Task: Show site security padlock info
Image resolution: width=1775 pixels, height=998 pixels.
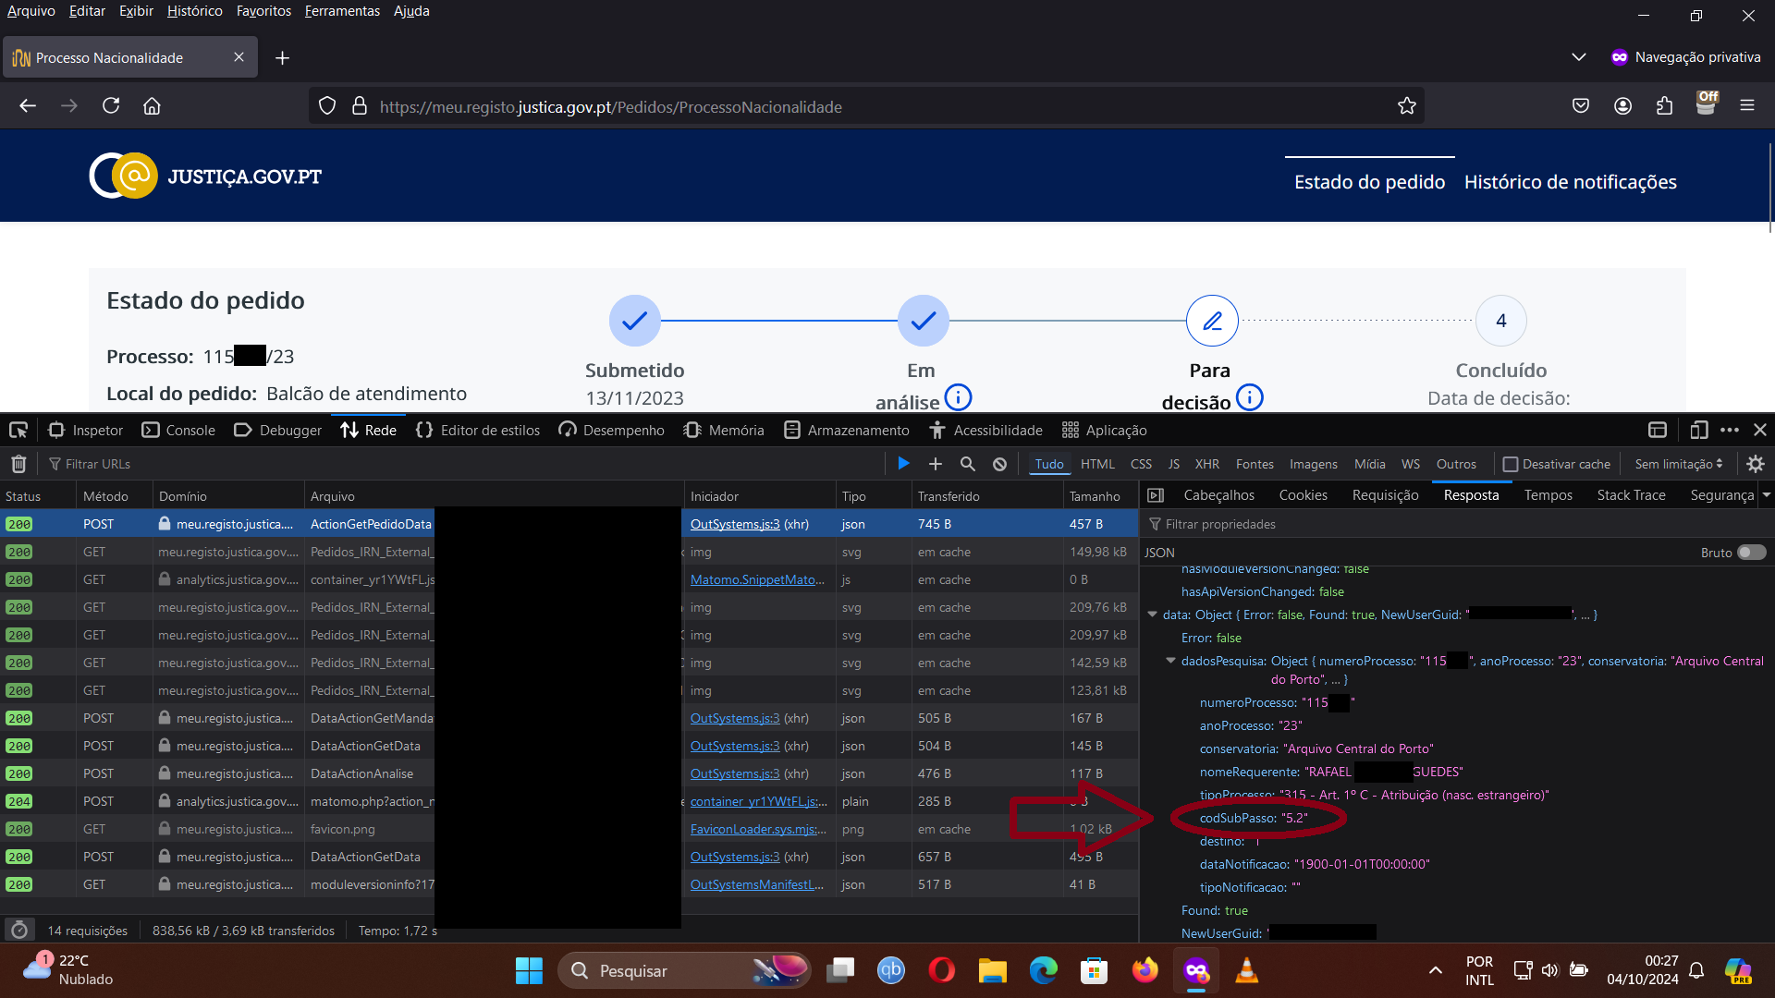Action: click(360, 106)
